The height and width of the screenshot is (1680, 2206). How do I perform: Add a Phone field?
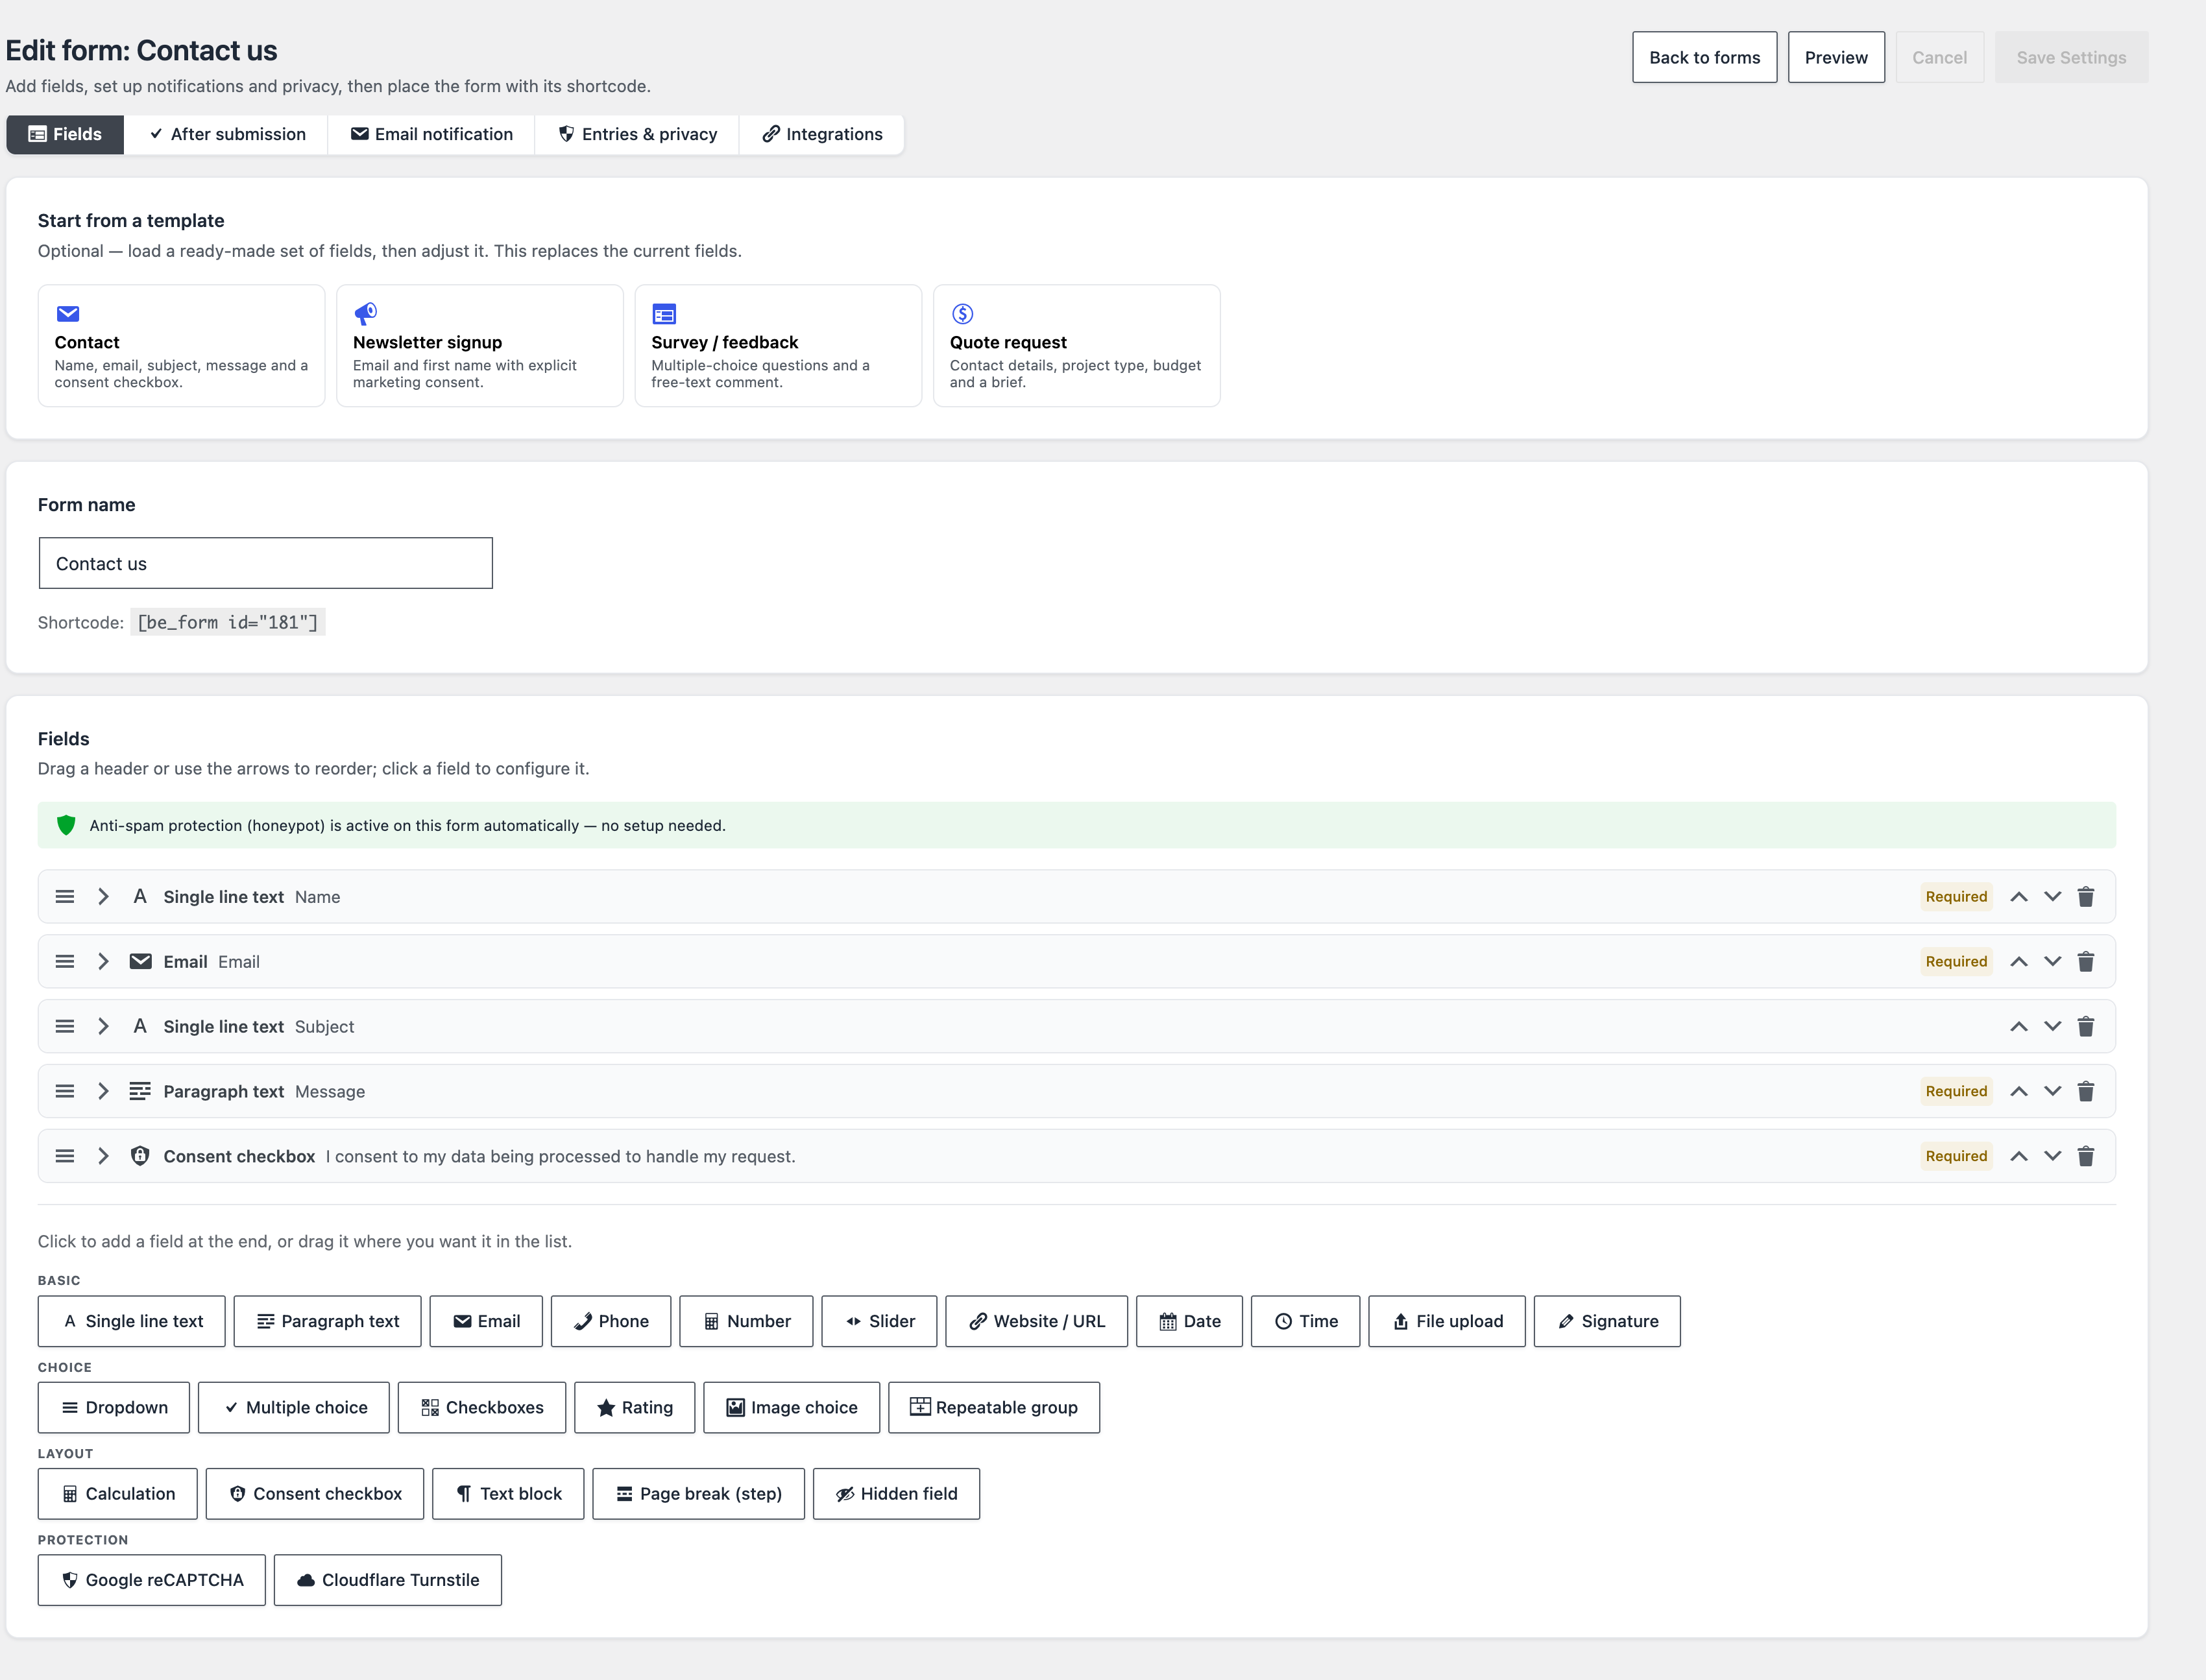tap(611, 1322)
